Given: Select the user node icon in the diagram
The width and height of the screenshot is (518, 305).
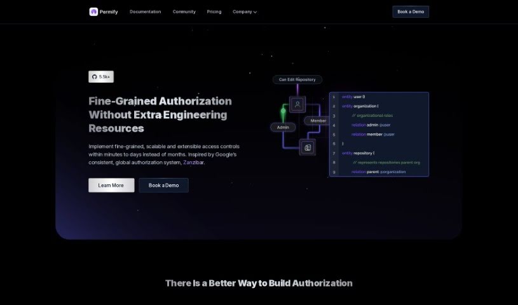Looking at the screenshot, I should coord(297,104).
